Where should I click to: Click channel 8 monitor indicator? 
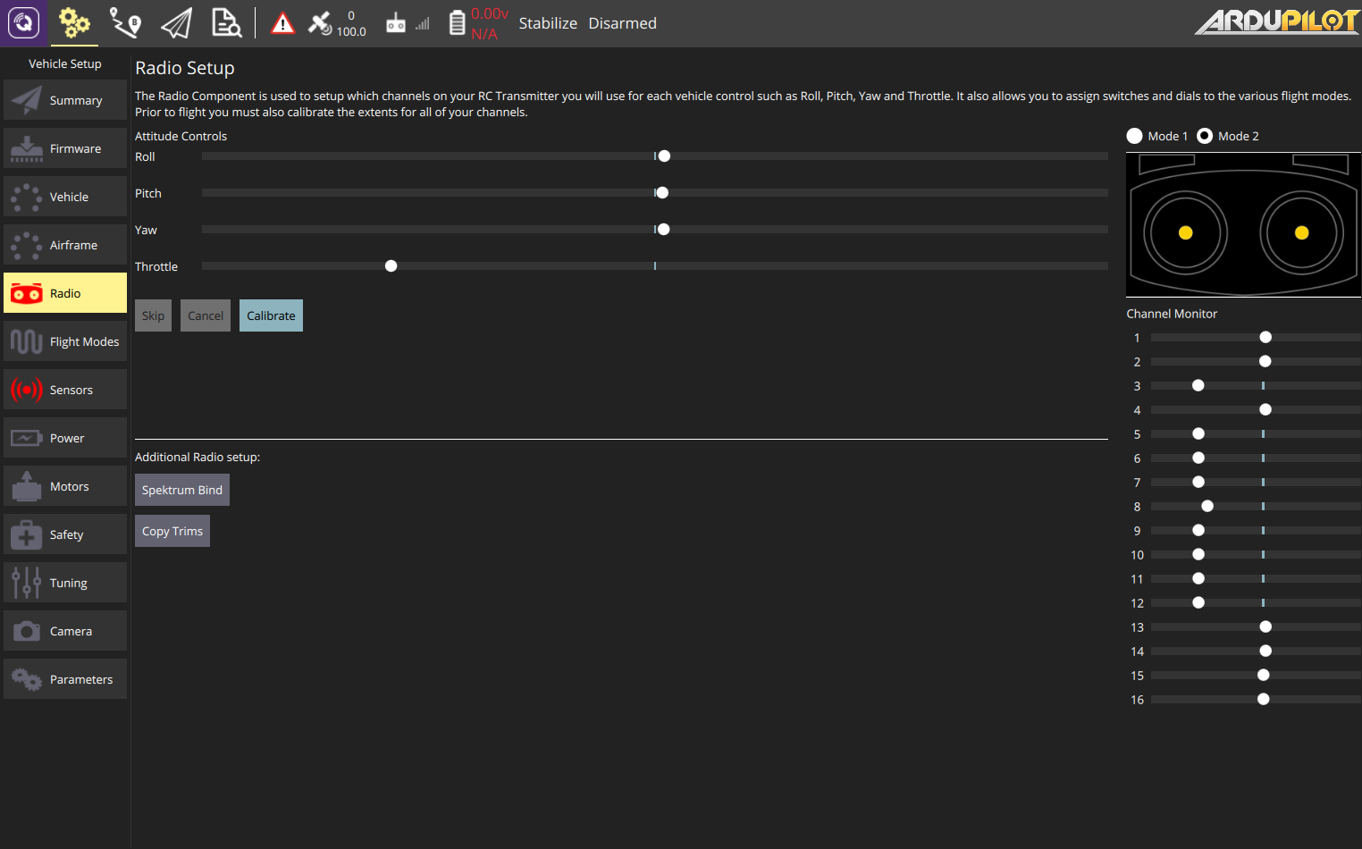pos(1207,506)
